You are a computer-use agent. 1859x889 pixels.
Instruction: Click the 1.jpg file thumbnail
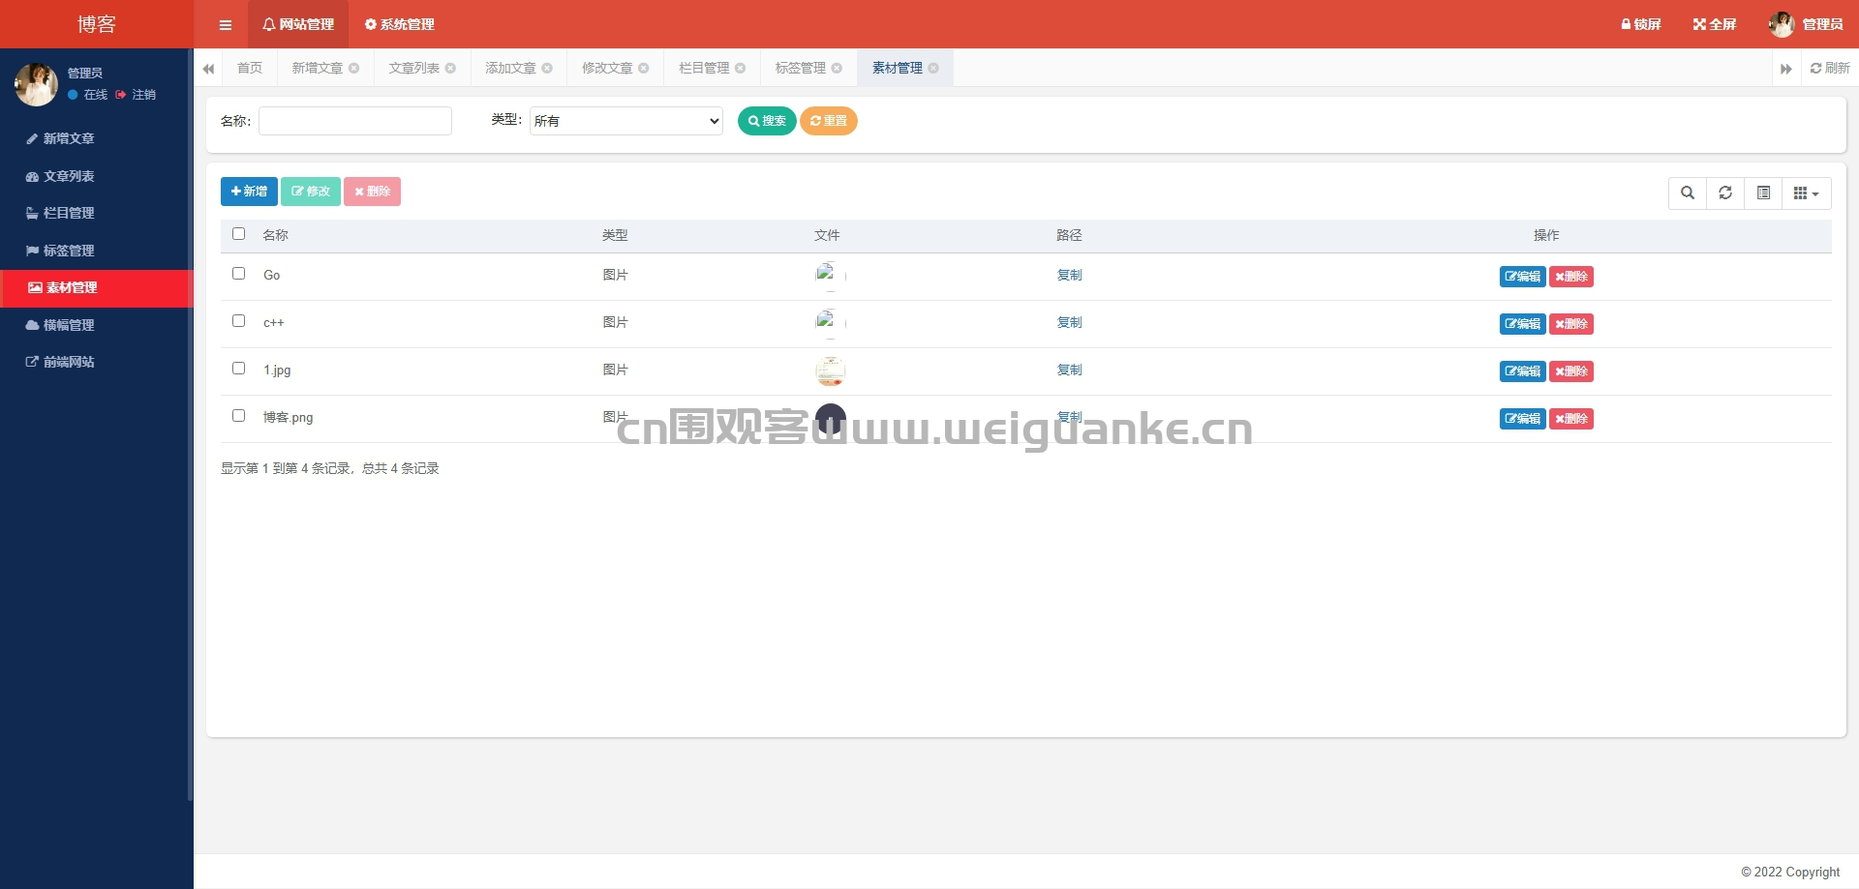[x=830, y=370]
